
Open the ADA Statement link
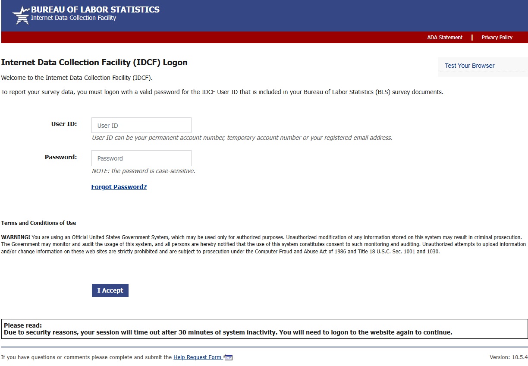click(445, 38)
